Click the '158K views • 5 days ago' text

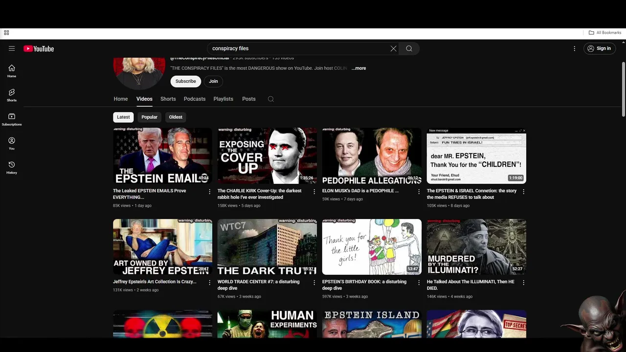(239, 206)
